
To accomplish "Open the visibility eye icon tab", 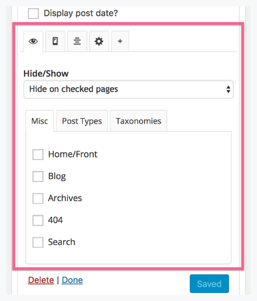I will tap(33, 41).
